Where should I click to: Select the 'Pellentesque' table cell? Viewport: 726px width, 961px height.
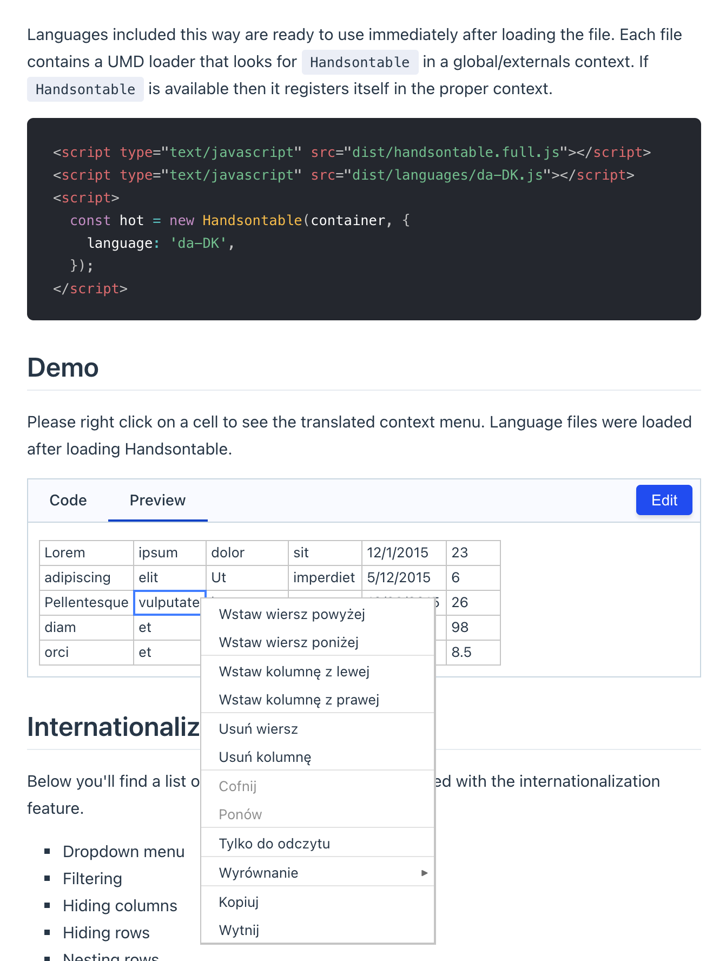tap(87, 602)
